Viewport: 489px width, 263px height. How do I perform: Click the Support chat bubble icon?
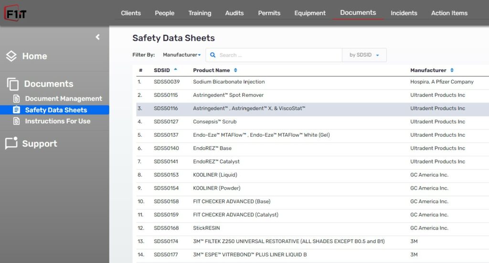click(x=11, y=143)
